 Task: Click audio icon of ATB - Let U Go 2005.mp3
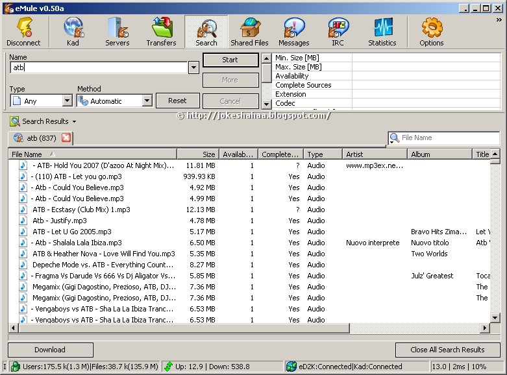pyautogui.click(x=23, y=232)
